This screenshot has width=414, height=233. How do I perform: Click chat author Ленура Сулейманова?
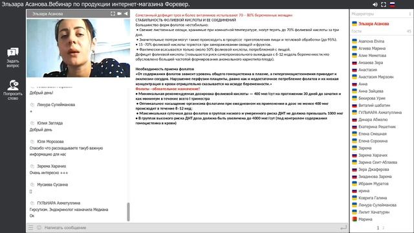coord(56,105)
